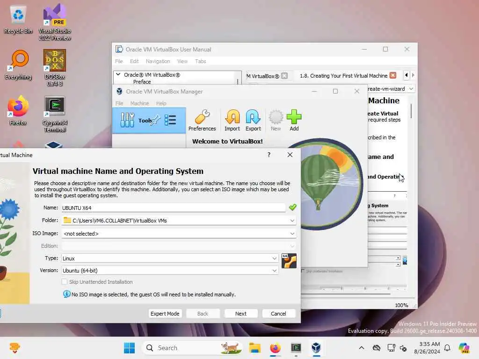479x359 pixels.
Task: Open View menu in User Manual
Action: click(x=182, y=61)
